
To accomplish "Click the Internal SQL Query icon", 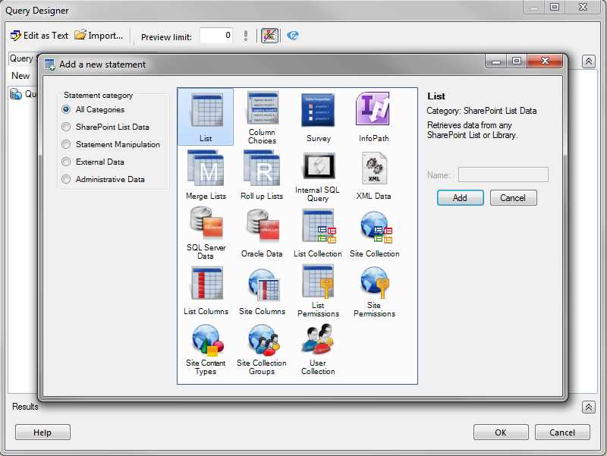I will [x=318, y=168].
